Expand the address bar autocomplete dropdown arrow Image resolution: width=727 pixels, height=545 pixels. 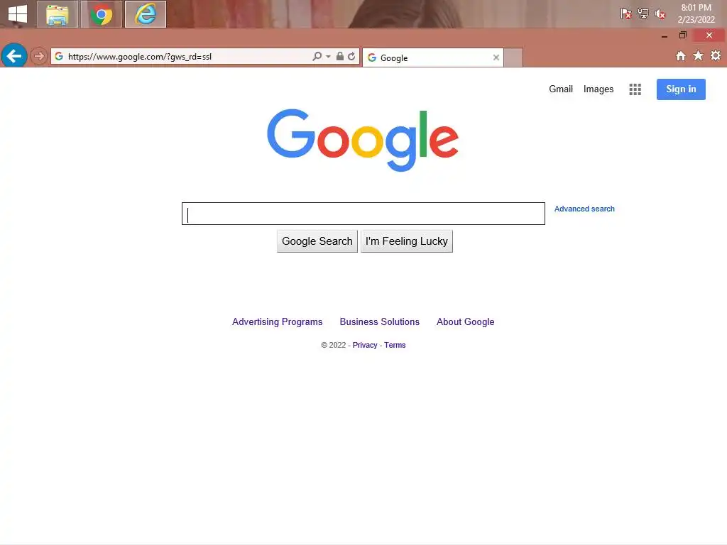point(328,57)
